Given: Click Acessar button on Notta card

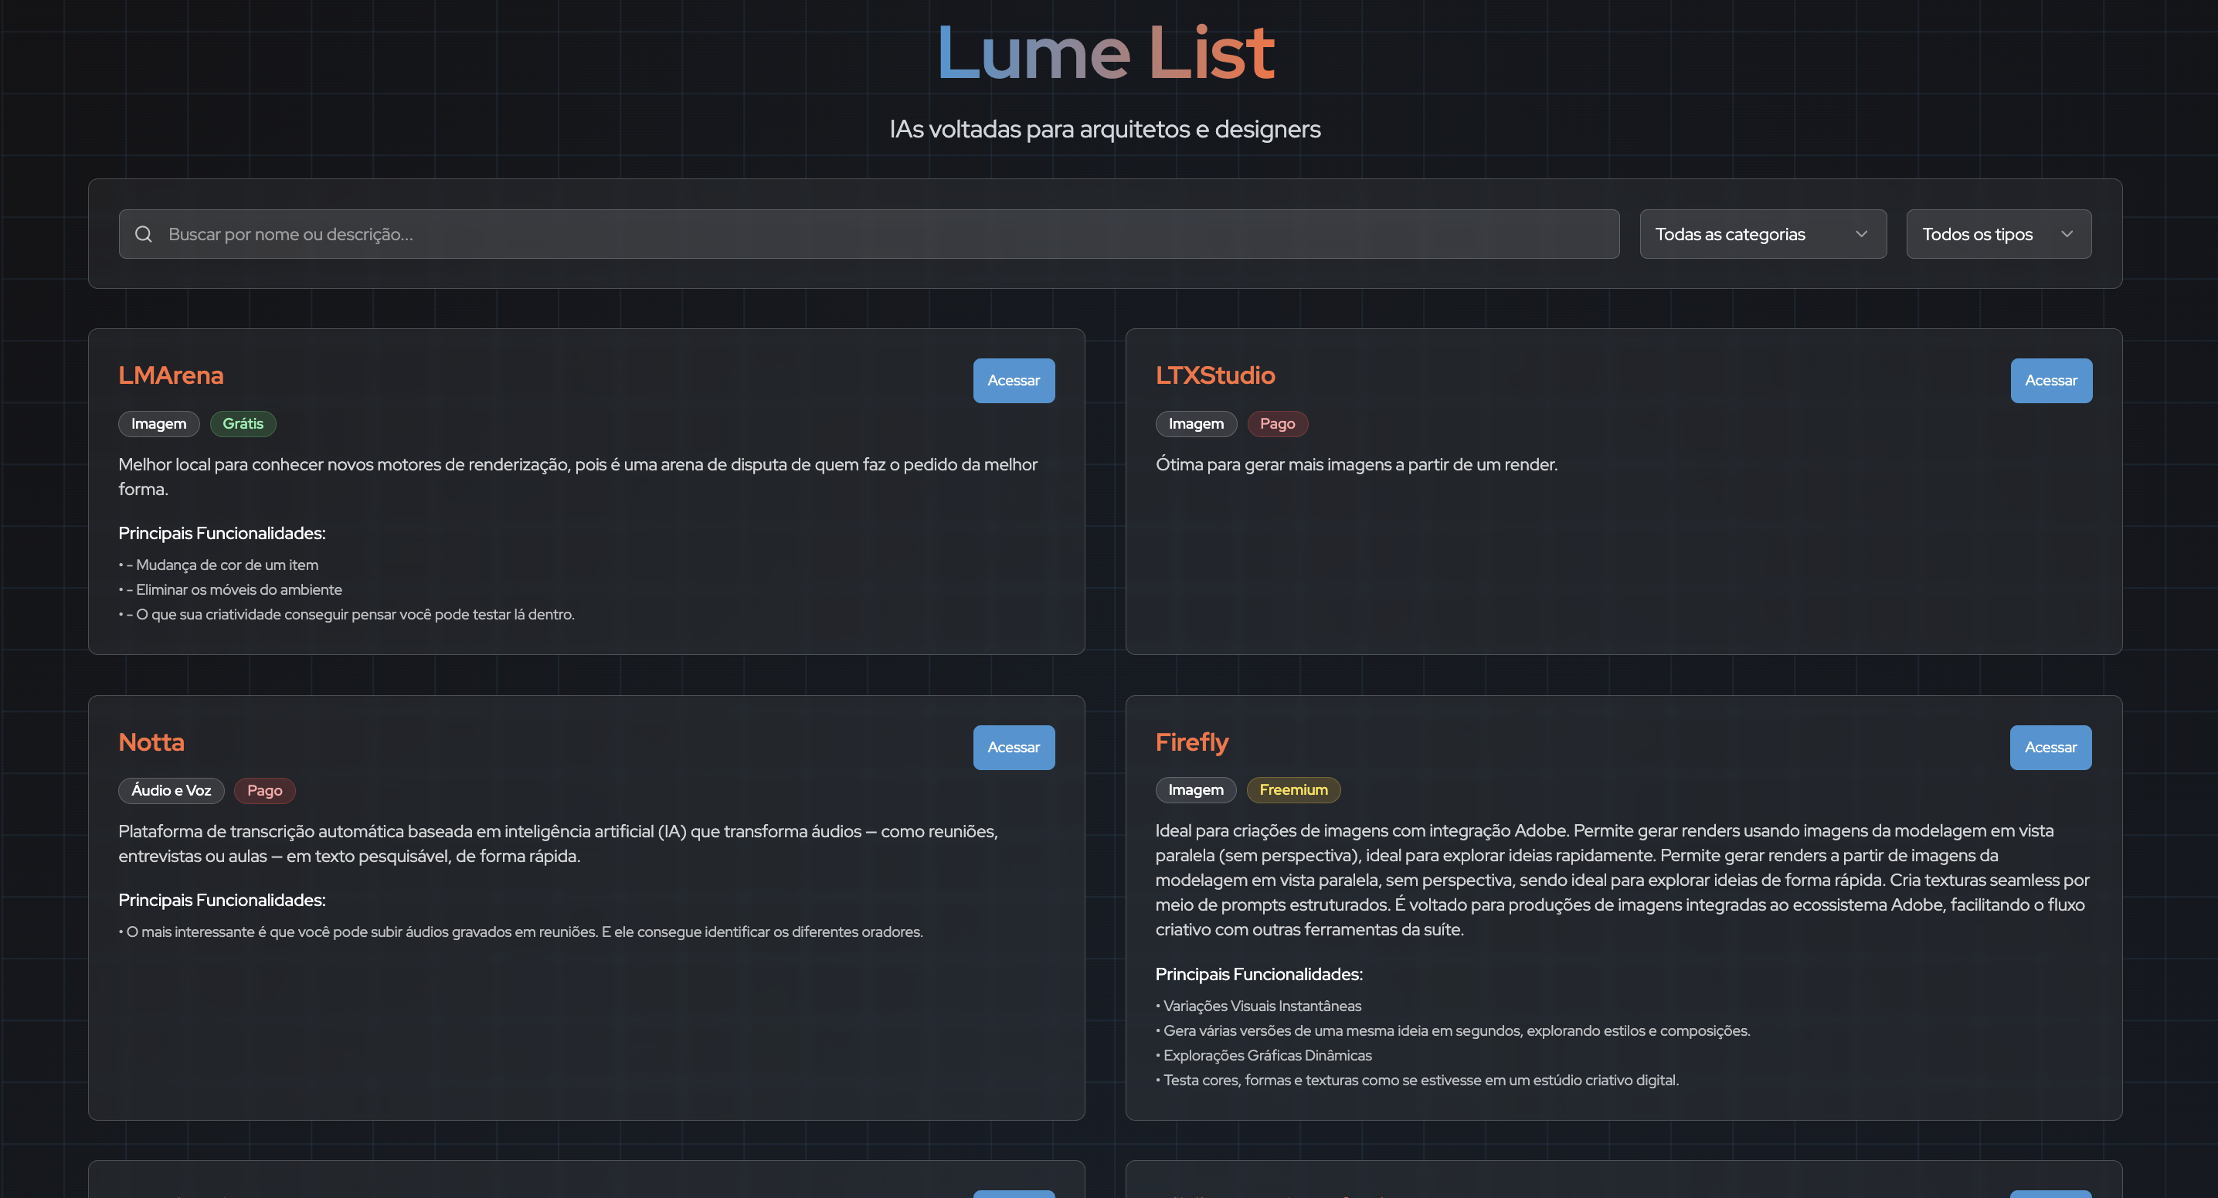Looking at the screenshot, I should 1014,747.
